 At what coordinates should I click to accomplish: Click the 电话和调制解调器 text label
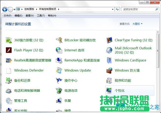[x=27, y=91]
